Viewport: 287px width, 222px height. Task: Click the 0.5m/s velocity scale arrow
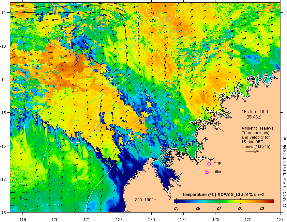[x=252, y=151]
